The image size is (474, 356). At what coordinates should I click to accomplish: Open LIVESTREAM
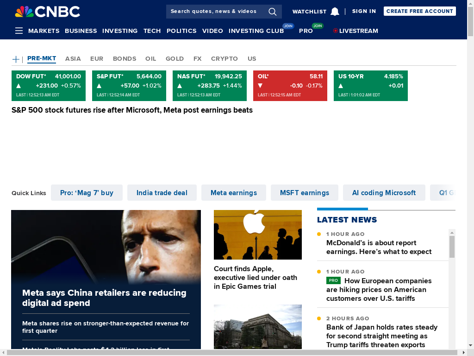pos(359,31)
